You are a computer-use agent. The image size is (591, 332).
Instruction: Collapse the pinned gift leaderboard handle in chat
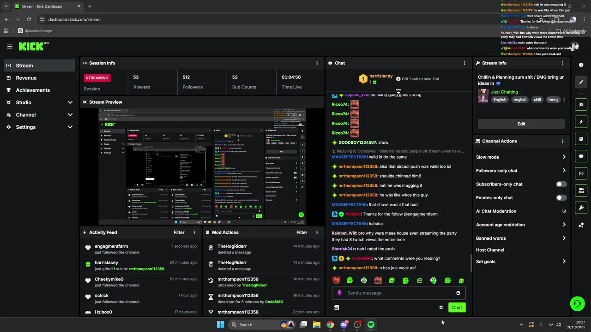coord(398,91)
